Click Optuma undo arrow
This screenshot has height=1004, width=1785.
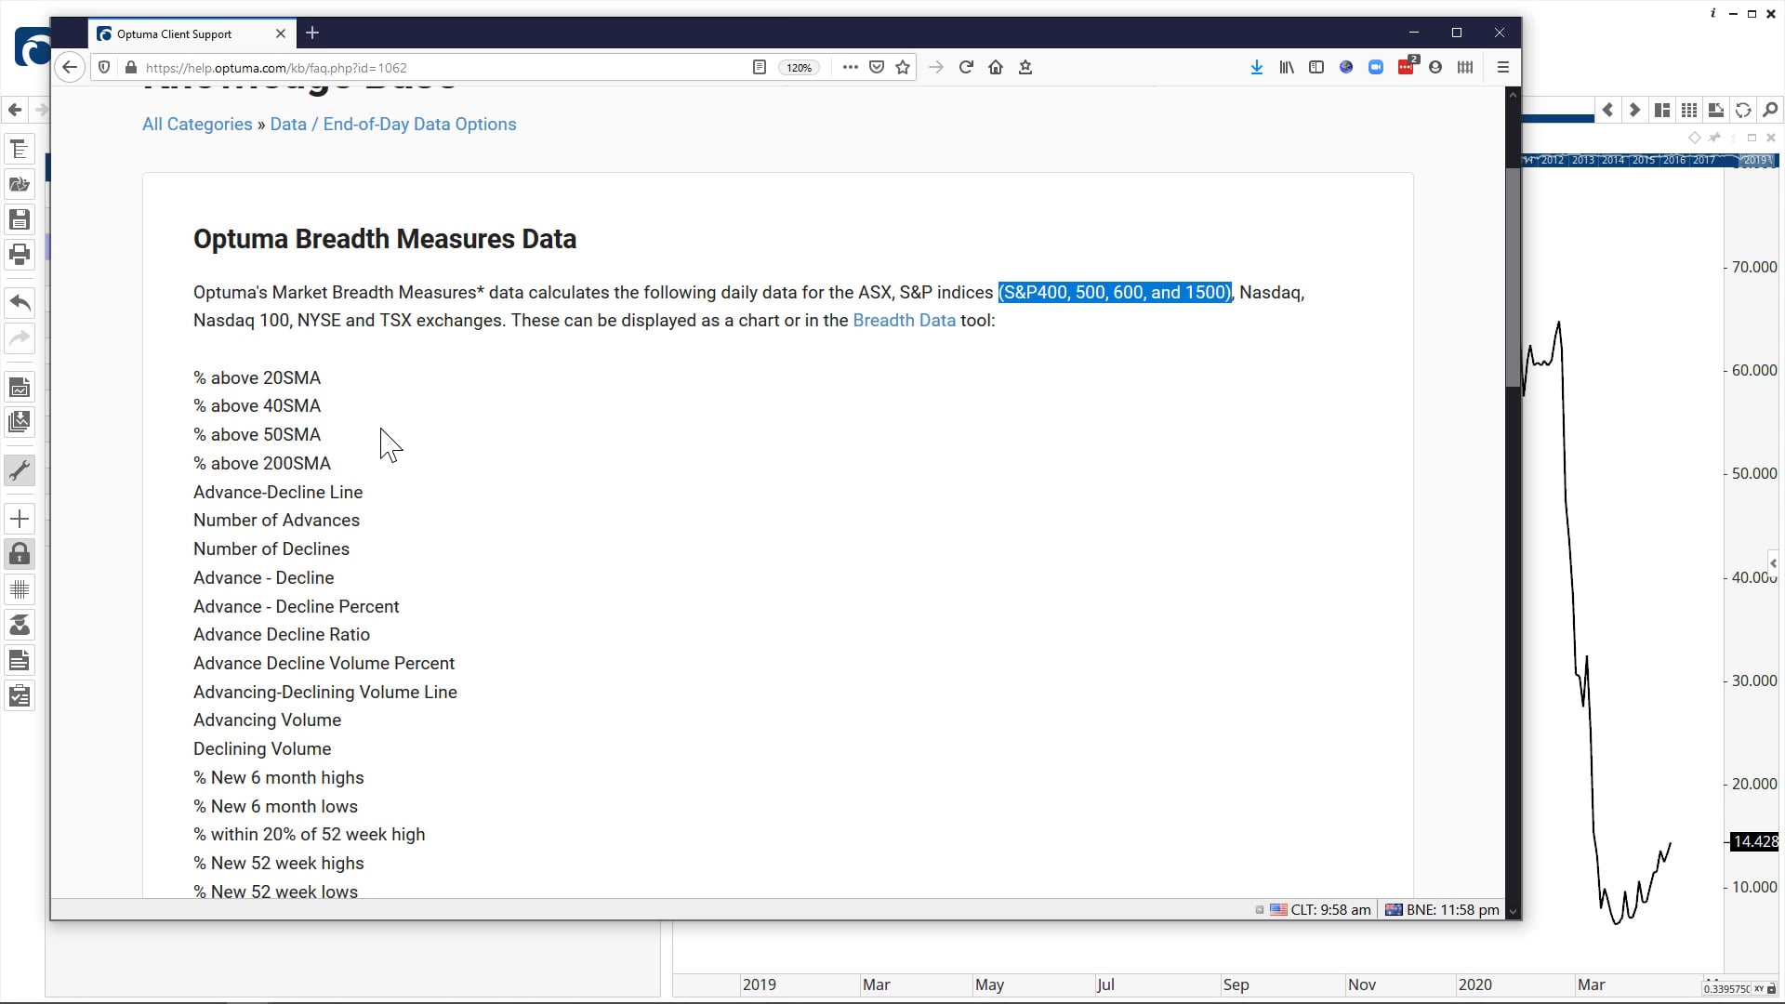(20, 303)
